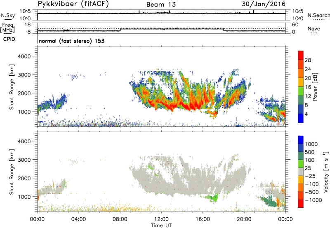
Task: Click the '1000' positive velocity tick label
Action: 311,144
